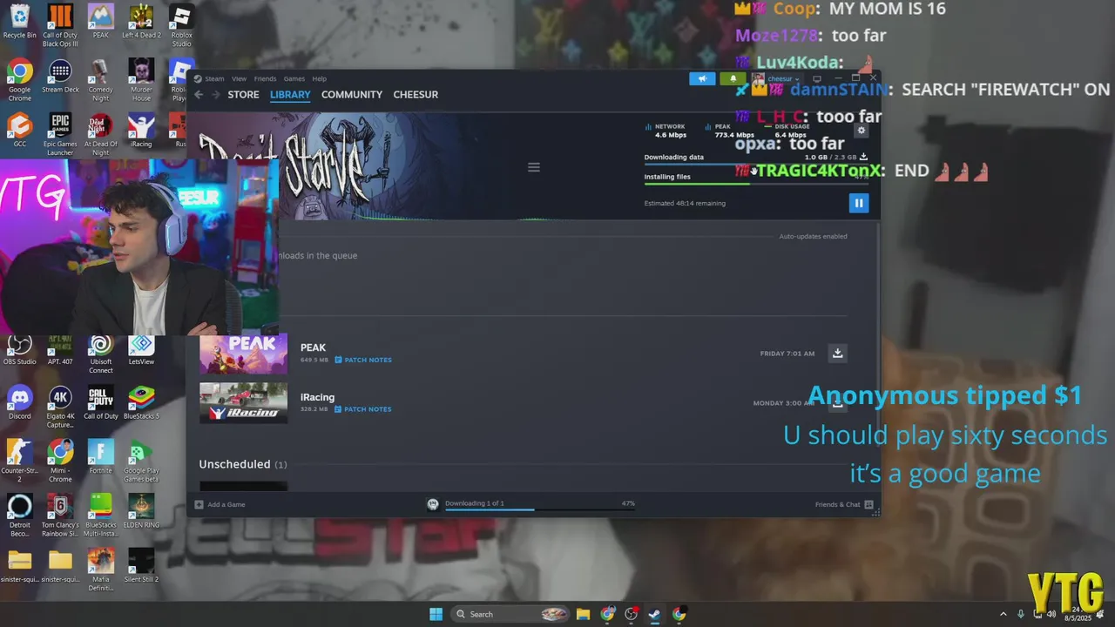This screenshot has height=627, width=1115.
Task: Open PATCH NOTES for iRacing
Action: pos(363,409)
